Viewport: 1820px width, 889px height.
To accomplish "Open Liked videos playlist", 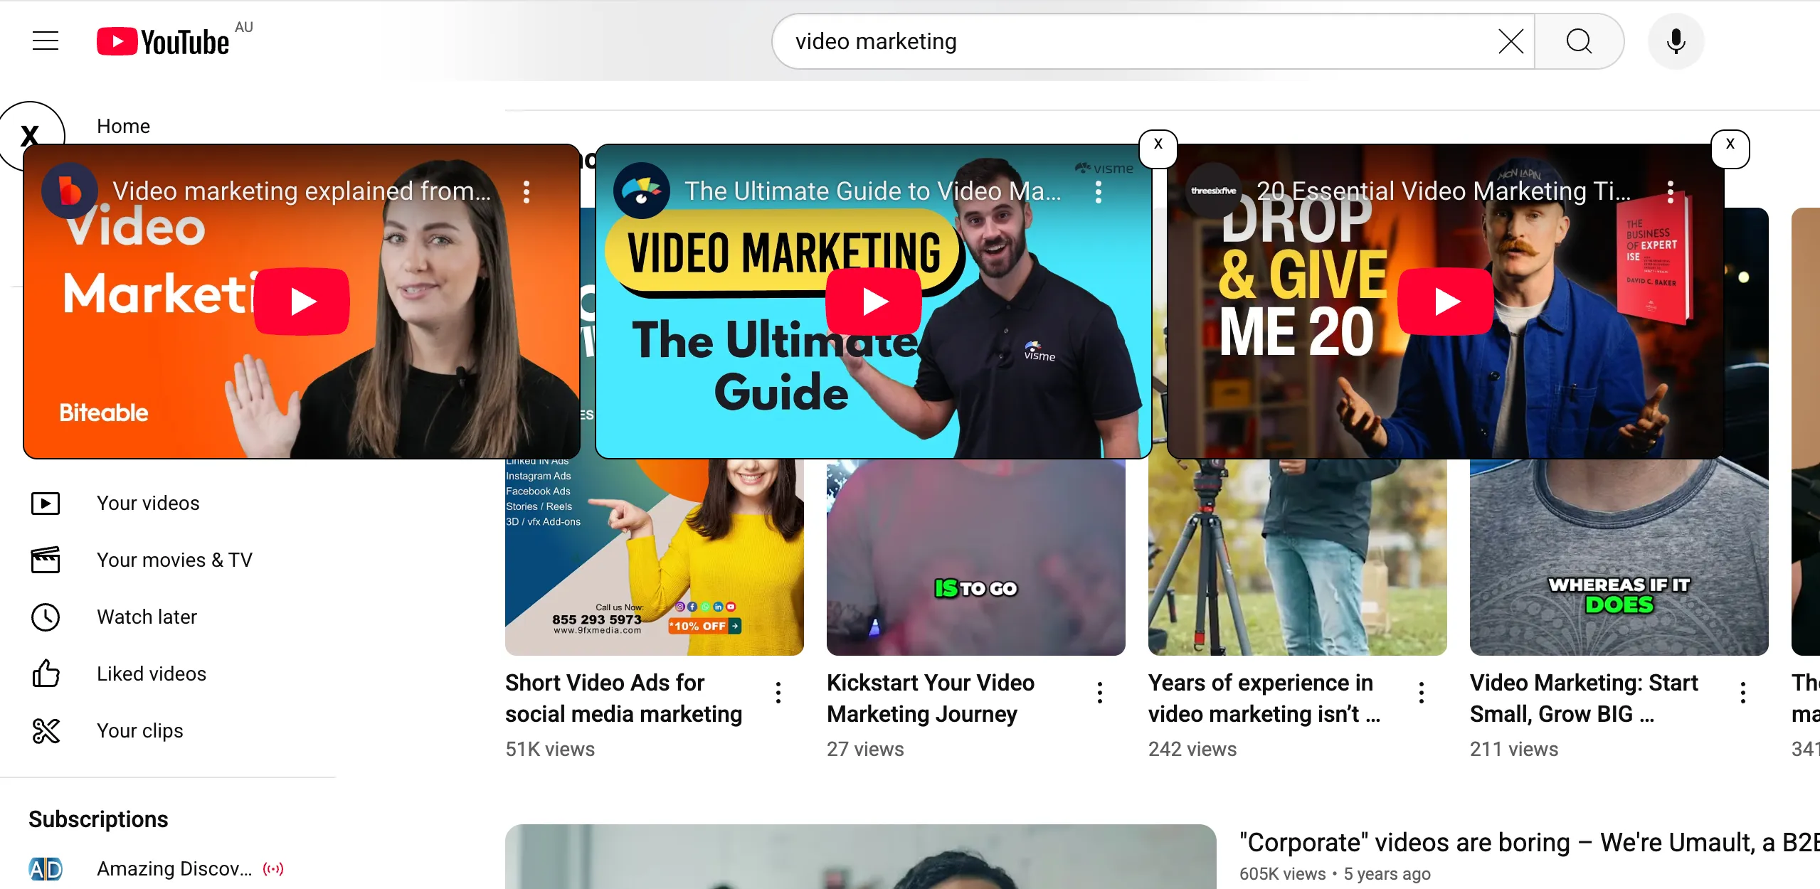I will pyautogui.click(x=152, y=674).
